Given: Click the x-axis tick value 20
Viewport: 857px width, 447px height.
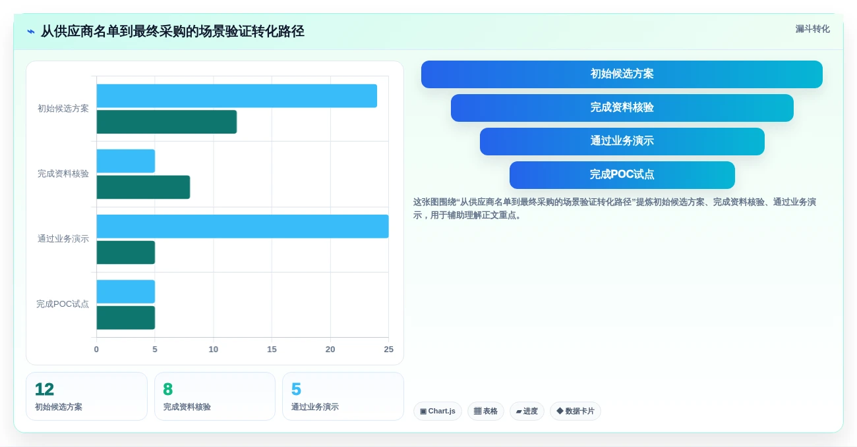Looking at the screenshot, I should [x=330, y=350].
